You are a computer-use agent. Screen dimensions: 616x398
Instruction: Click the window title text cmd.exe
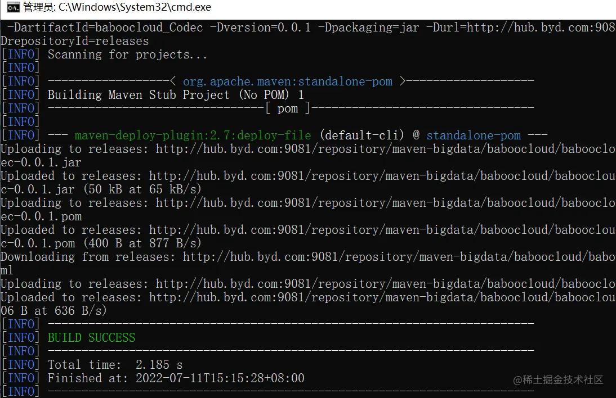coord(135,7)
